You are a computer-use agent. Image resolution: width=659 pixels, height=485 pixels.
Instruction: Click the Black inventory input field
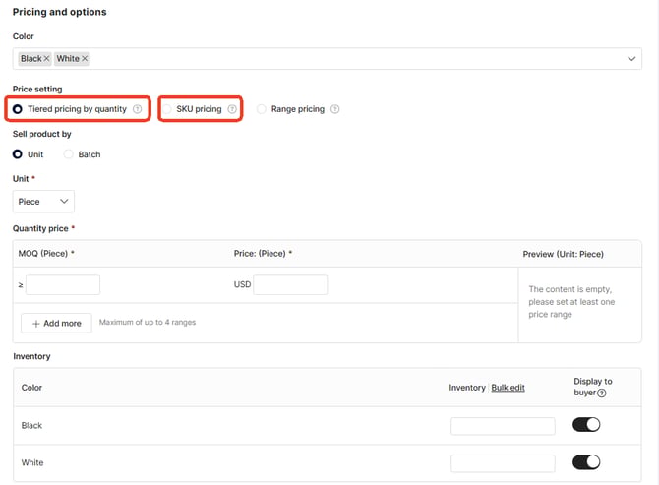tap(503, 426)
